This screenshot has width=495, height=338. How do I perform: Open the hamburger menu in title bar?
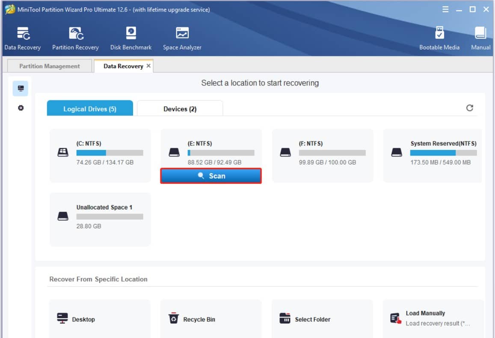click(445, 9)
